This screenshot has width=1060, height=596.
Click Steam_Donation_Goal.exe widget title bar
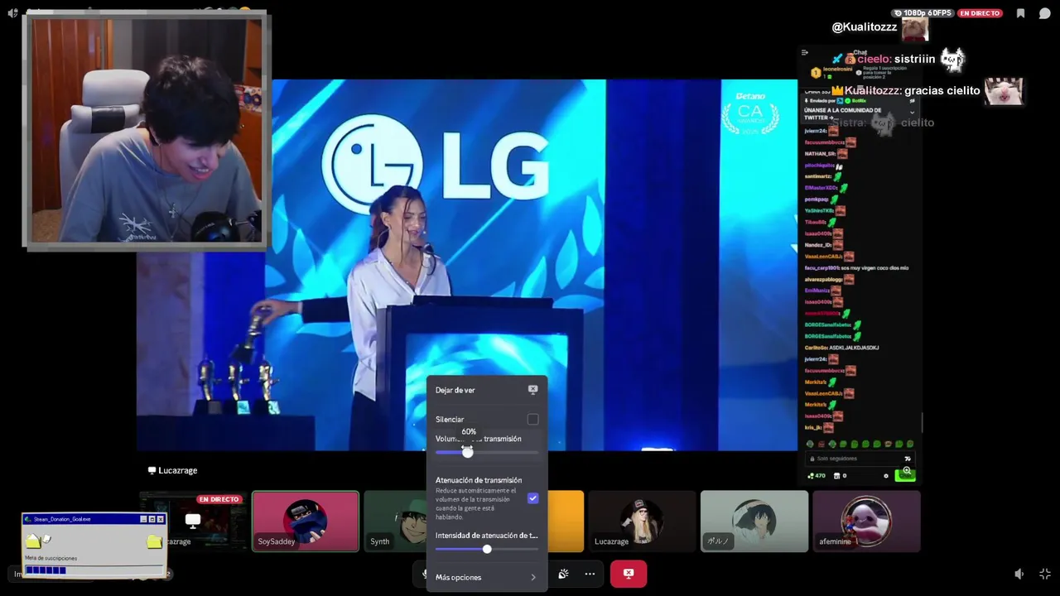coord(94,519)
